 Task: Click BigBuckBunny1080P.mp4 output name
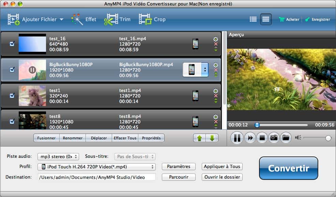(x=146, y=64)
